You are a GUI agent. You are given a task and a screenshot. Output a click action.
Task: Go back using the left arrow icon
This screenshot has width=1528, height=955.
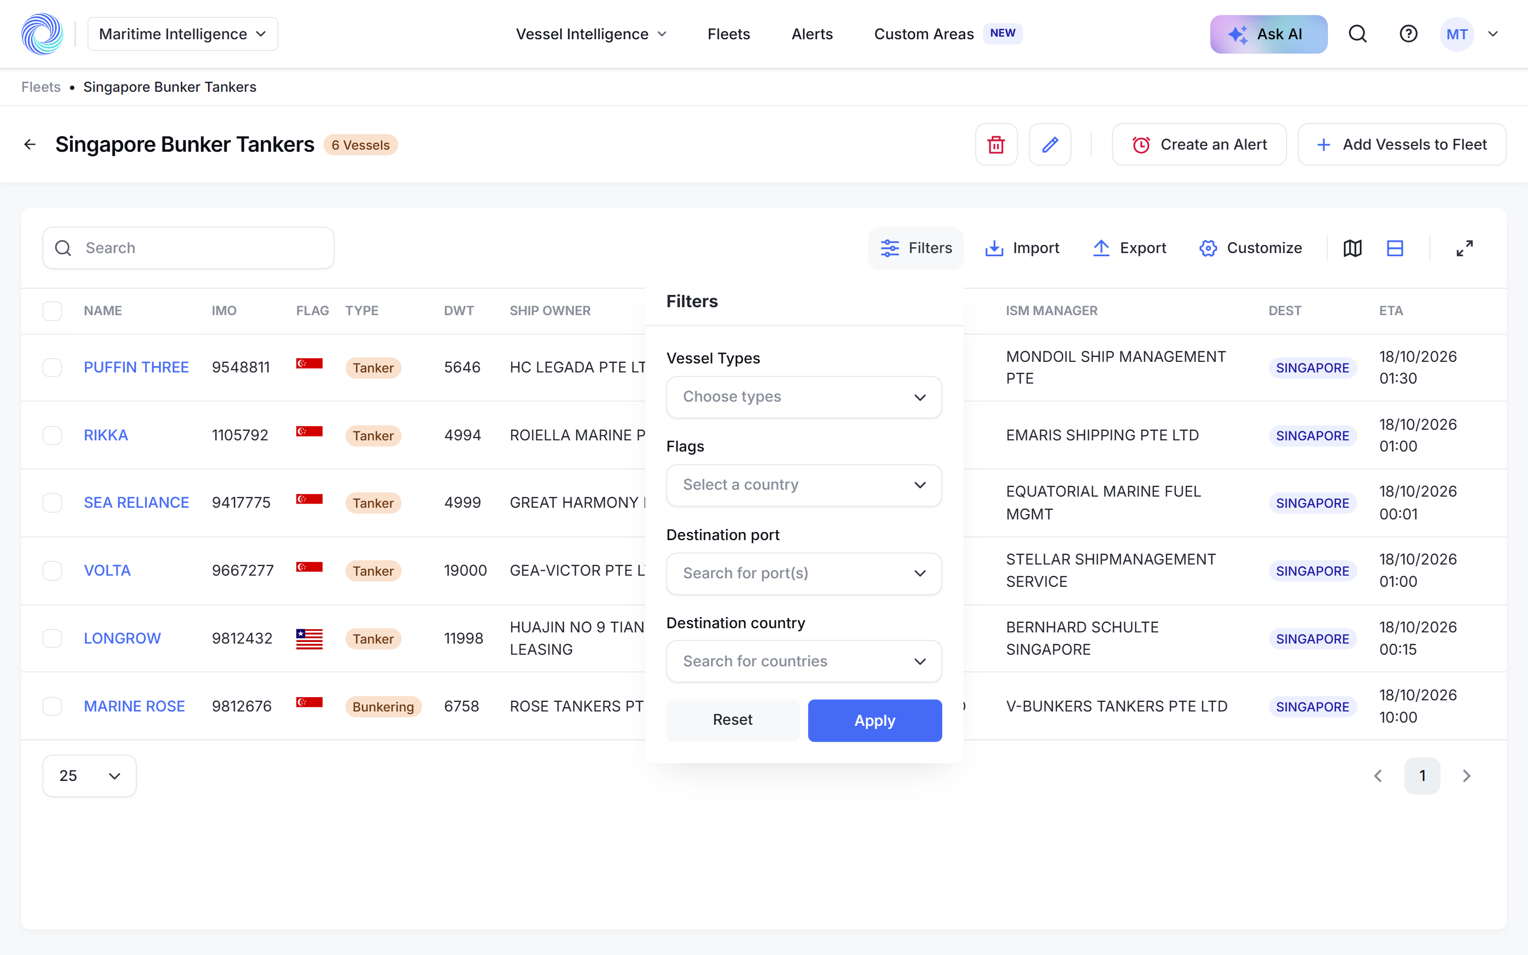[30, 145]
